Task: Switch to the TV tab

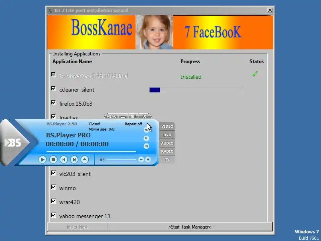Action: pos(167,159)
